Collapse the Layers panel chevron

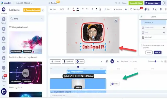pyautogui.click(x=141, y=17)
